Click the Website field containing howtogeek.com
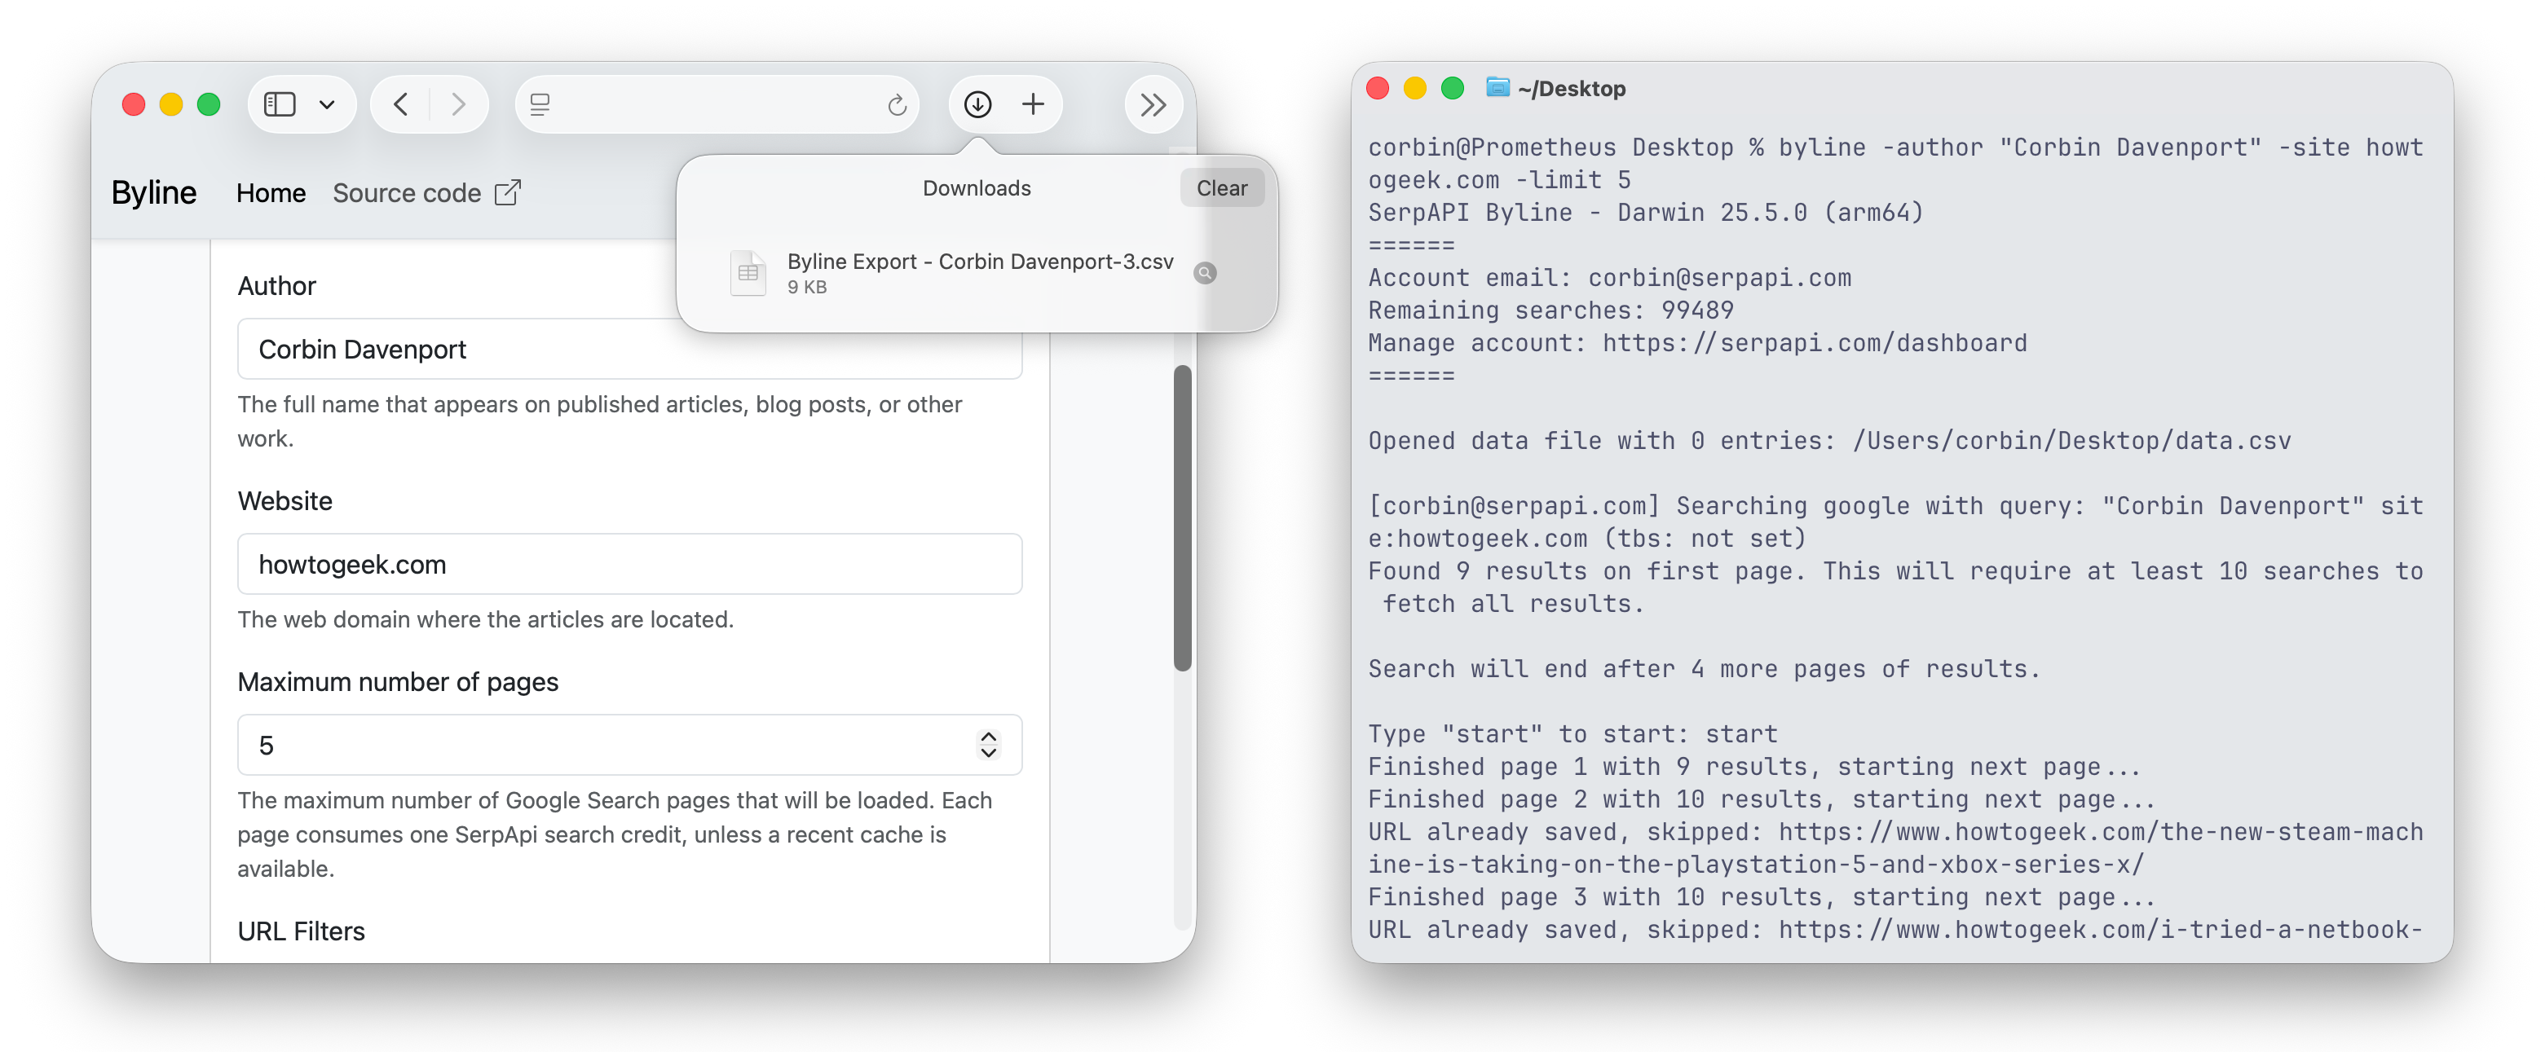 [629, 564]
